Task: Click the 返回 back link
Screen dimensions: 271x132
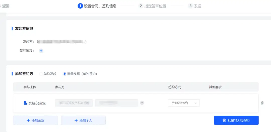Action: coord(5,6)
